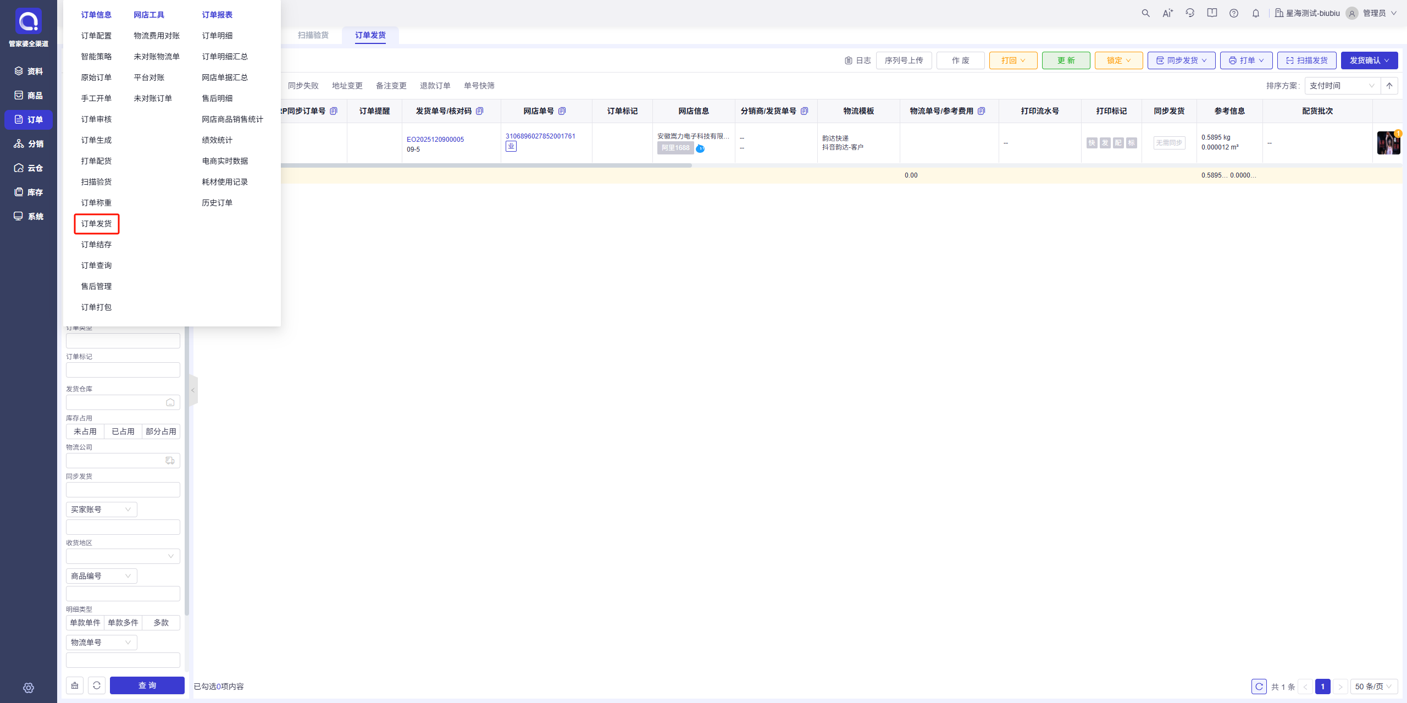The height and width of the screenshot is (703, 1407).
Task: Select 单款多件 detail type
Action: pos(123,623)
